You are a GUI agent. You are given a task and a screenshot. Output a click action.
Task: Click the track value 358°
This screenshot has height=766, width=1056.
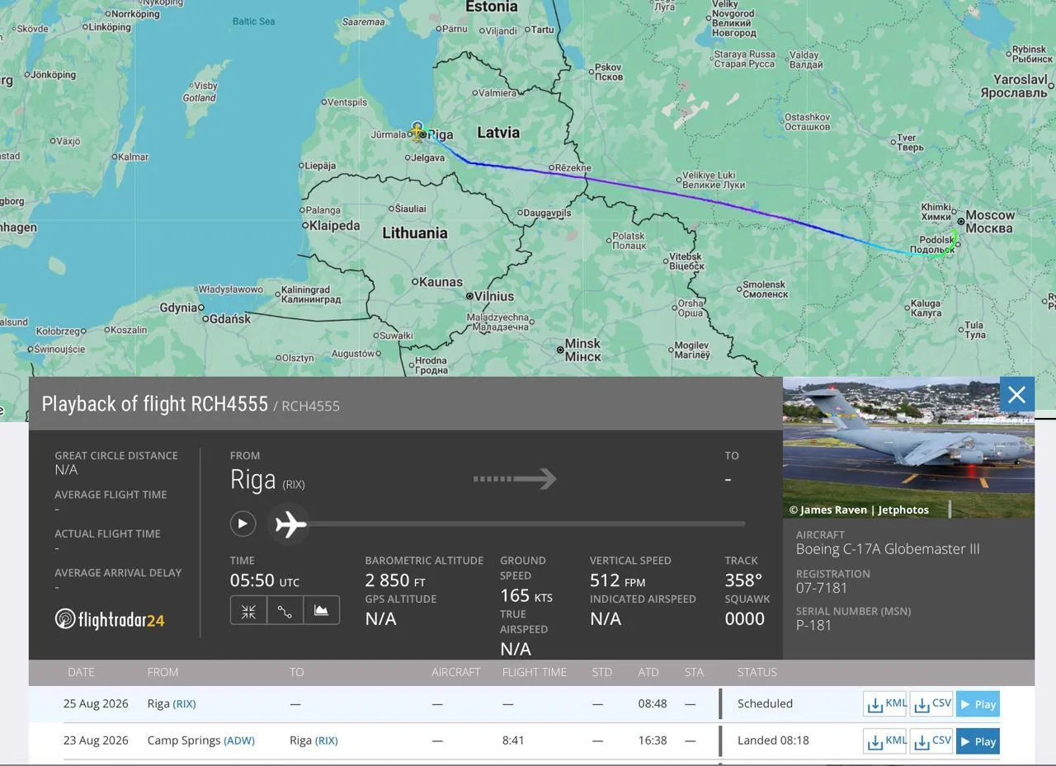point(743,580)
